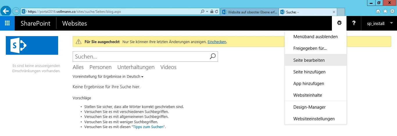Select 'Menüband ausblenden' from settings menu
This screenshot has height=136, width=397.
pos(316,37)
